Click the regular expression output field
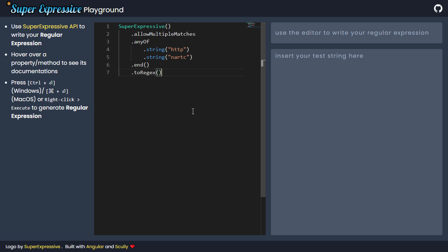The height and width of the screenshot is (252, 448). pos(357,33)
